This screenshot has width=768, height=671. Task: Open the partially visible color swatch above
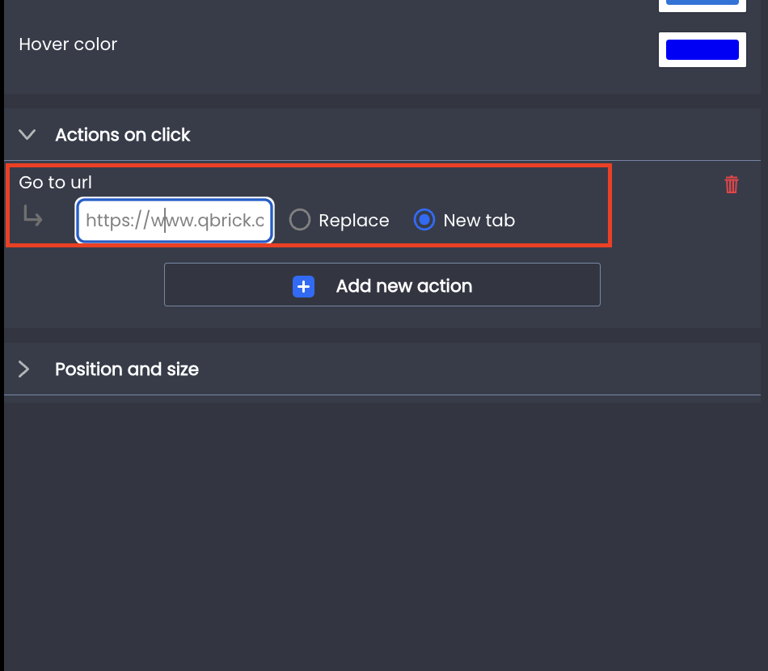coord(702,5)
